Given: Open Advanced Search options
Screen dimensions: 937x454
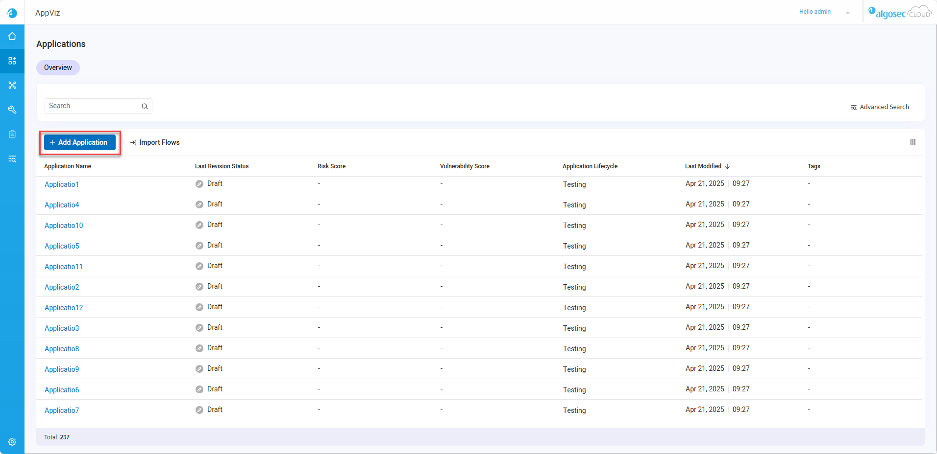Looking at the screenshot, I should (x=880, y=107).
